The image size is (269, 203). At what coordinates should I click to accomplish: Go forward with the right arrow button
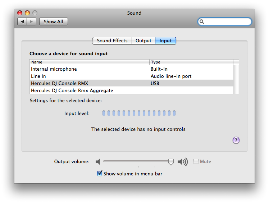[x=31, y=22]
